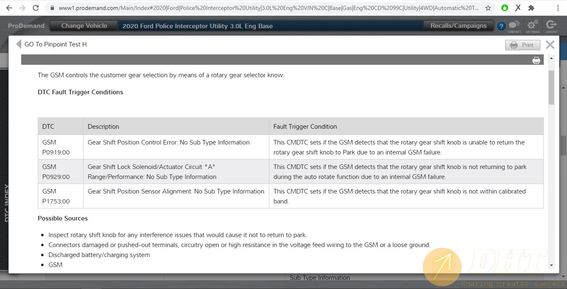
Task: Click the Change Vehicle button
Action: coord(84,26)
